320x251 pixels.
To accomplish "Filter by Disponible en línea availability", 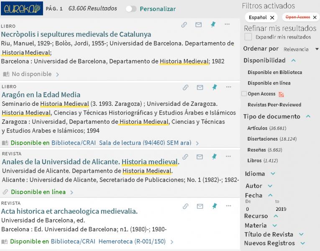I will (269, 83).
